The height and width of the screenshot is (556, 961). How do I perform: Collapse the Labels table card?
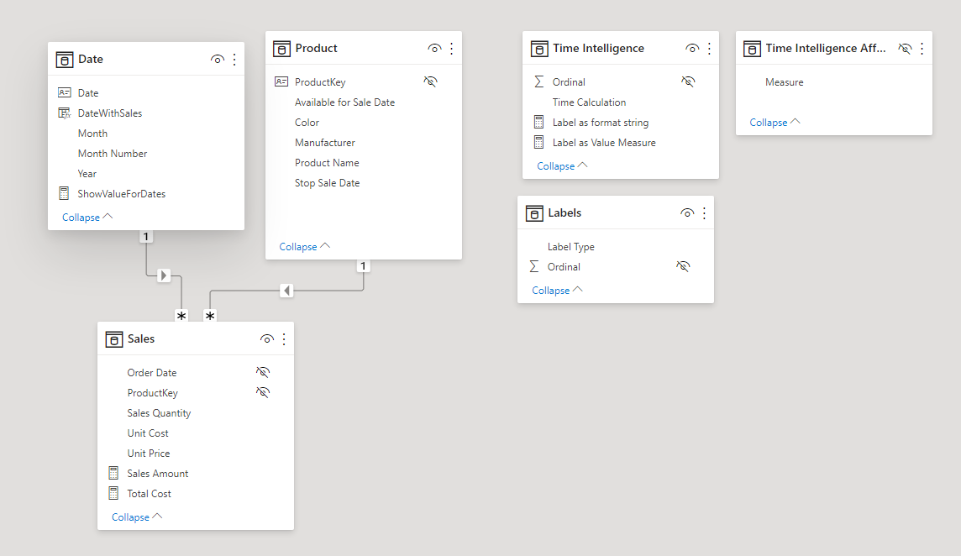coord(557,291)
